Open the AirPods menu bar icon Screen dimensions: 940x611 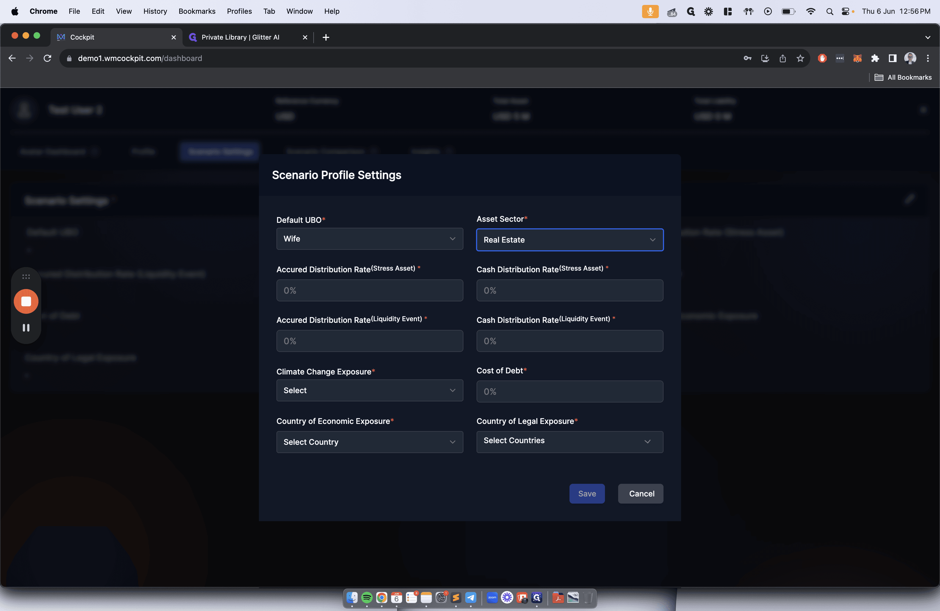(x=748, y=12)
